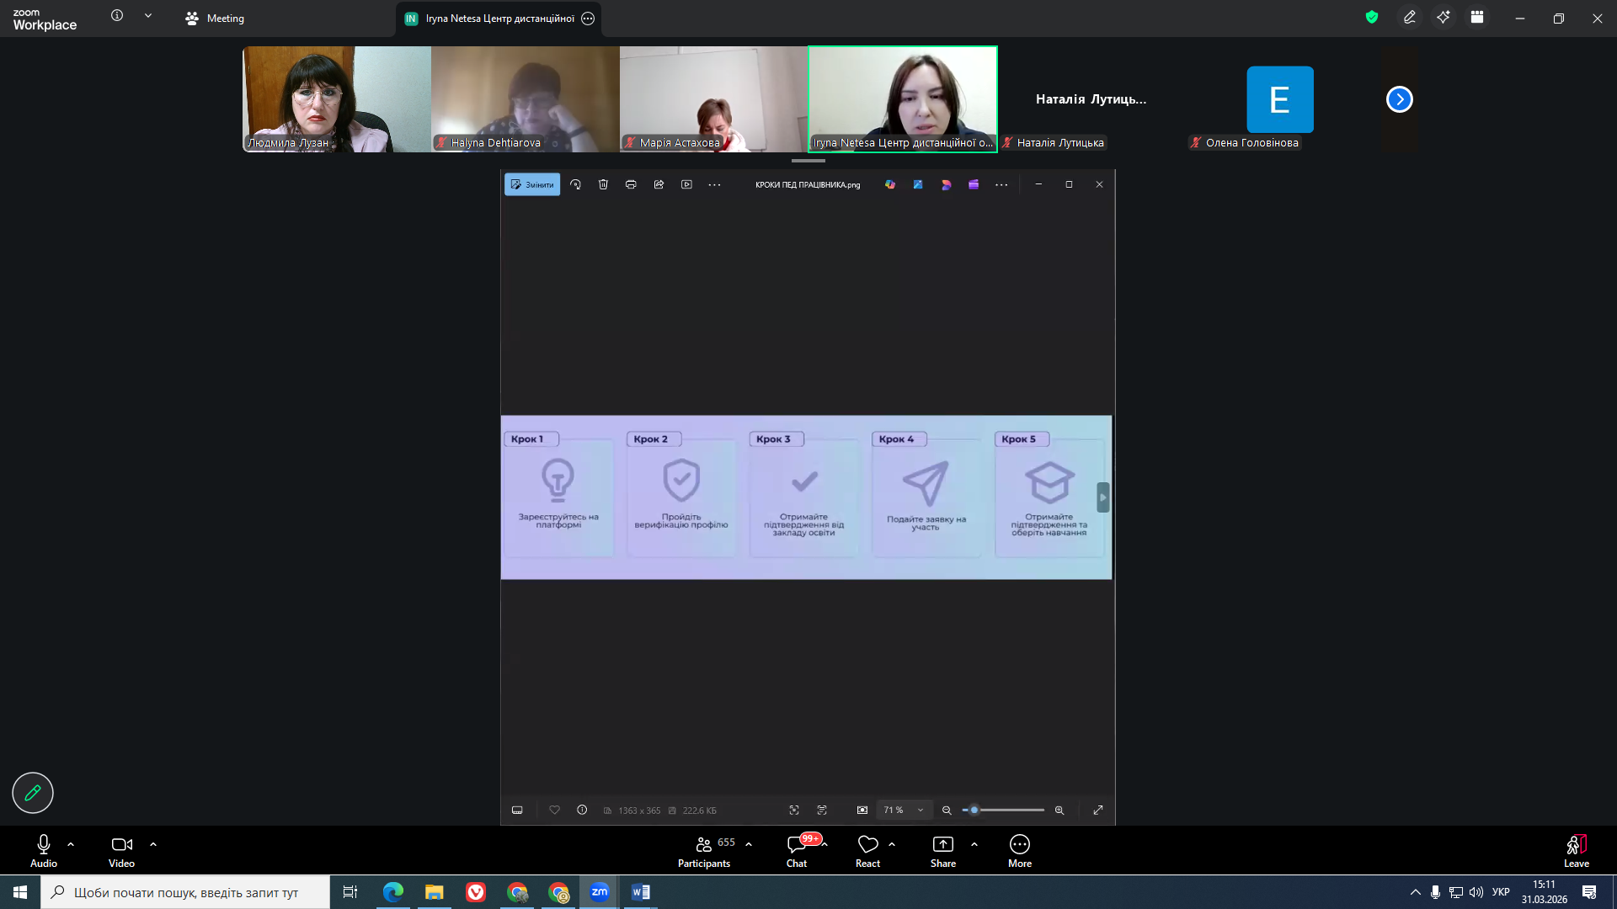Open Word from Windows taskbar
This screenshot has height=909, width=1617.
(x=640, y=892)
